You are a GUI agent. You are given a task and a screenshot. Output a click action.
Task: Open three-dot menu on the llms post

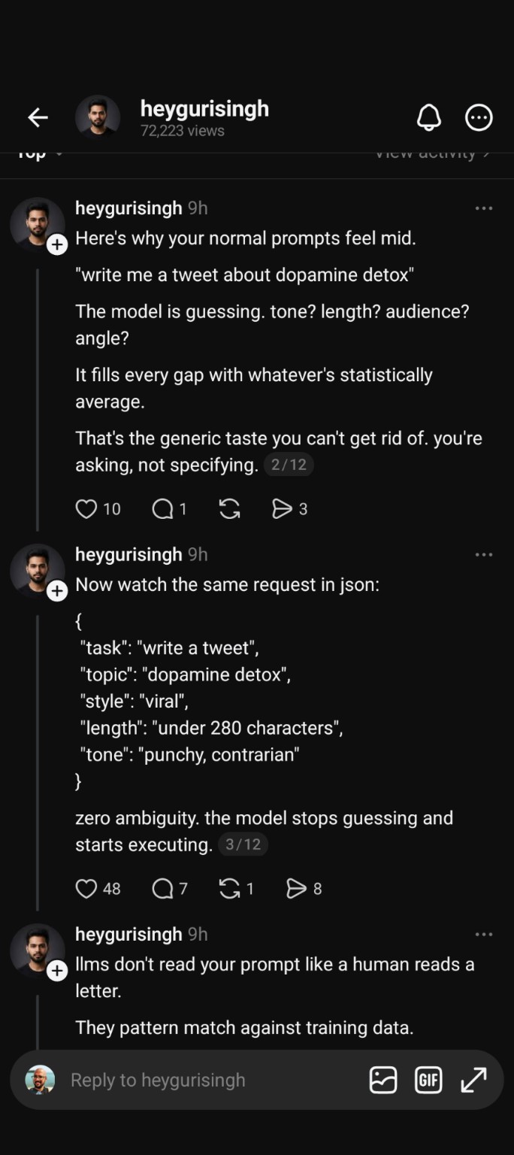tap(484, 935)
